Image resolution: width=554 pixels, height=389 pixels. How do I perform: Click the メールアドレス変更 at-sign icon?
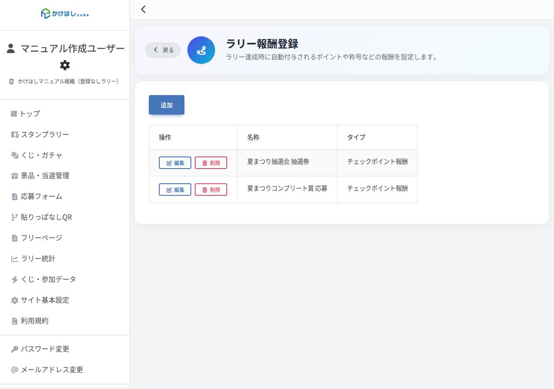(x=15, y=370)
